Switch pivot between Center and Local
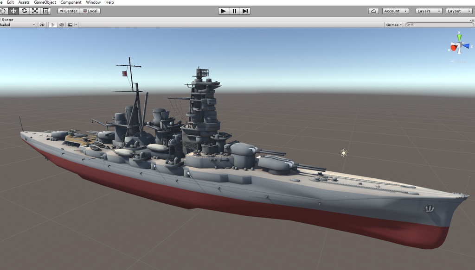475x270 pixels. coord(68,11)
